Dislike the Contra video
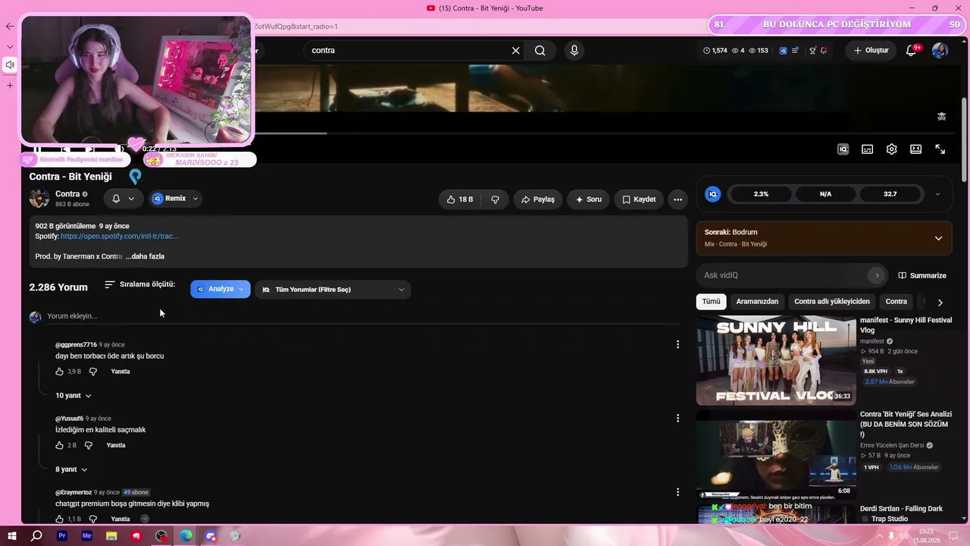Viewport: 970px width, 546px height. pyautogui.click(x=495, y=199)
